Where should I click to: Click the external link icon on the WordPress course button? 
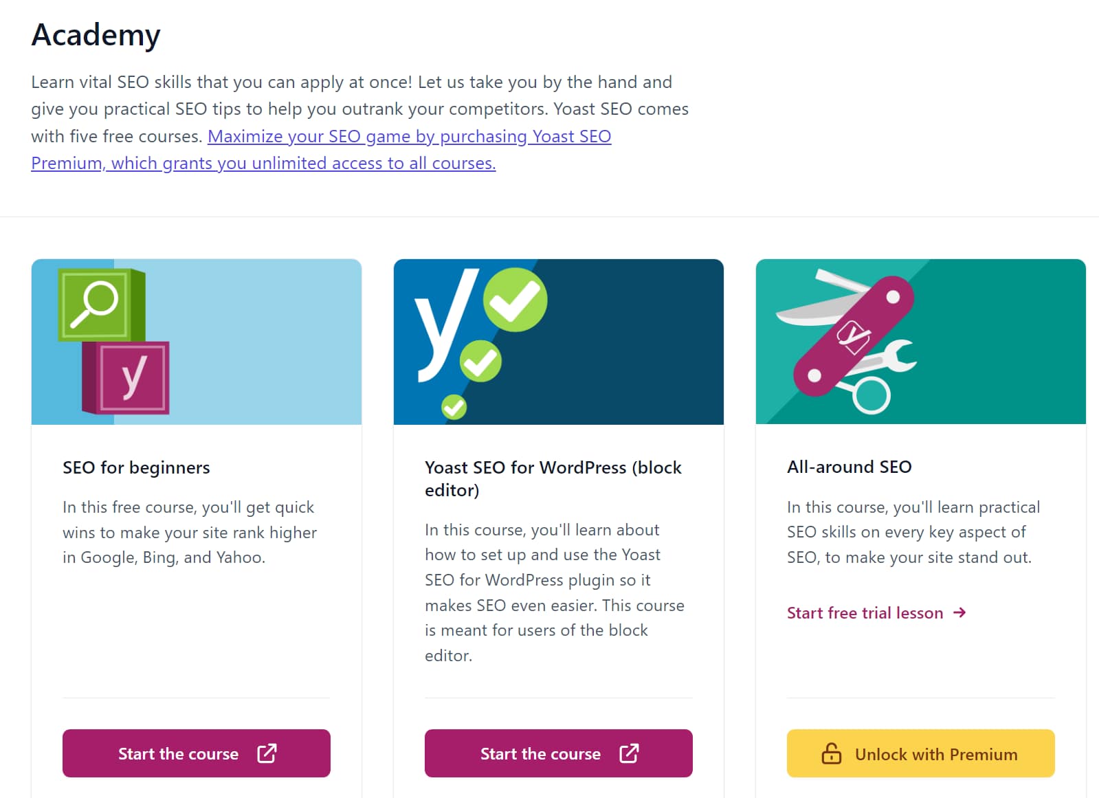click(630, 753)
